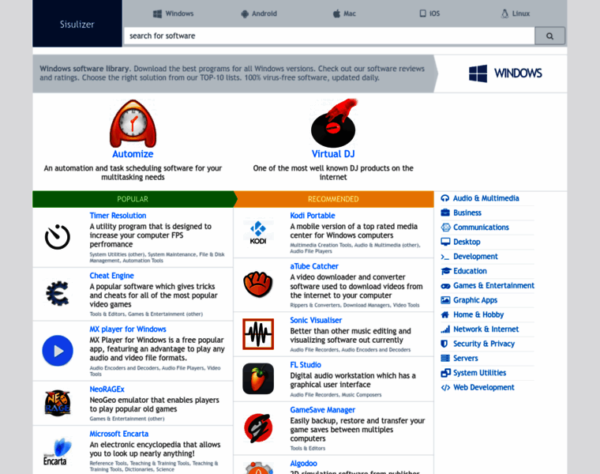
Task: Open the Cheat Engine link
Action: [112, 276]
